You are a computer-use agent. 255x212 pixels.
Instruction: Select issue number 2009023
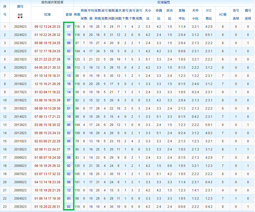pos(20,158)
